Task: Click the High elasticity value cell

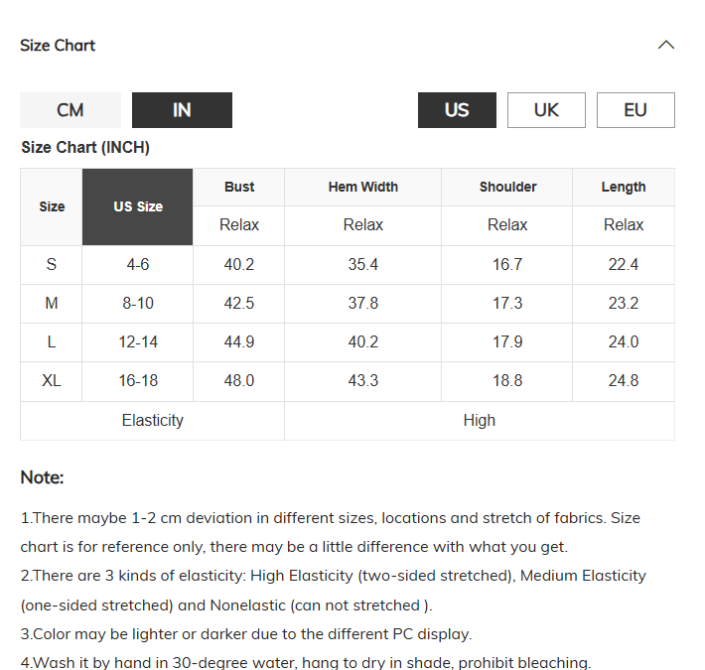Action: click(x=480, y=421)
